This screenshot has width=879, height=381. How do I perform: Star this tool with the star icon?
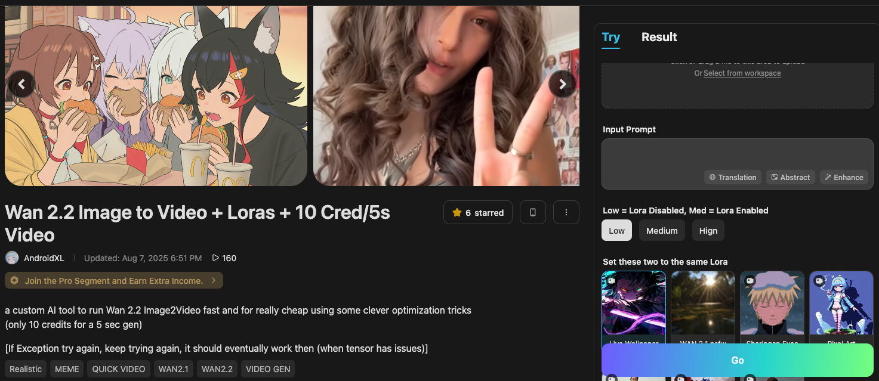(457, 212)
